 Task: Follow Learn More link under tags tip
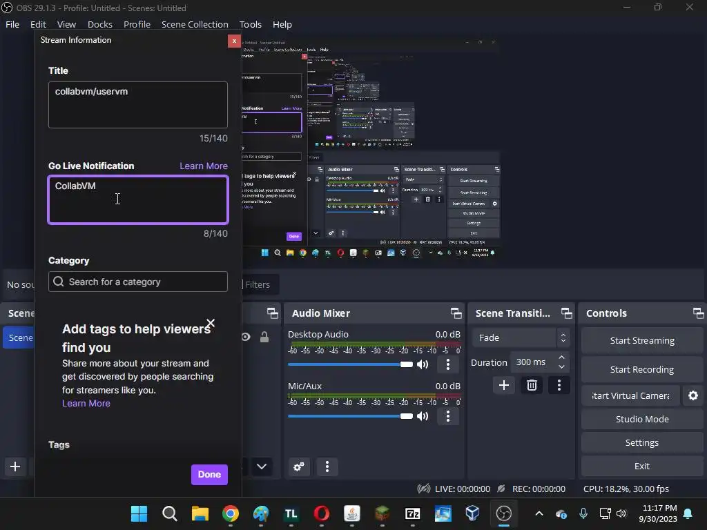[86, 403]
